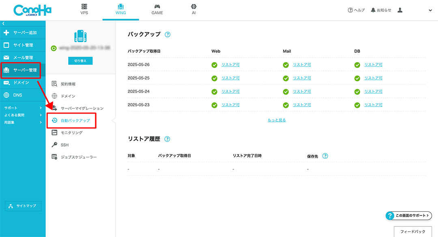Image resolution: width=438 pixels, height=237 pixels.
Task: Open the GAME tab
Action: tap(157, 9)
